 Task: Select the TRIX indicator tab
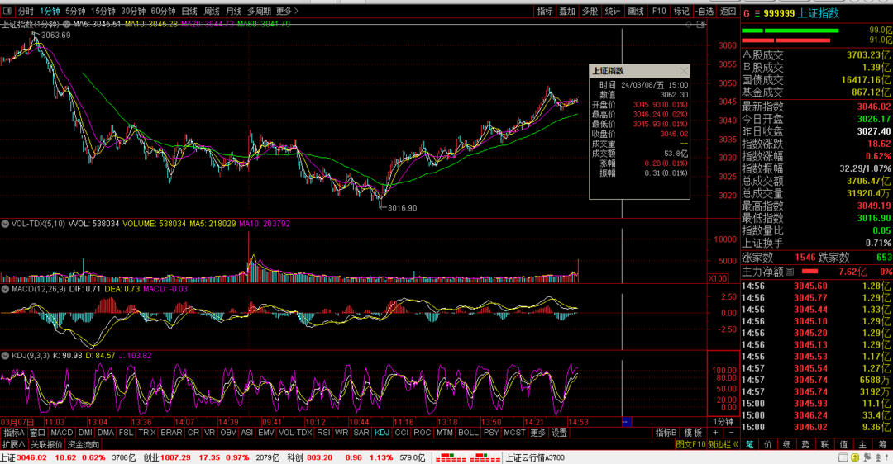coord(147,433)
